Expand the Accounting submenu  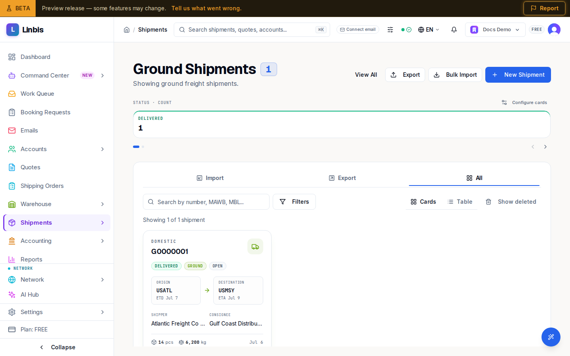(103, 241)
